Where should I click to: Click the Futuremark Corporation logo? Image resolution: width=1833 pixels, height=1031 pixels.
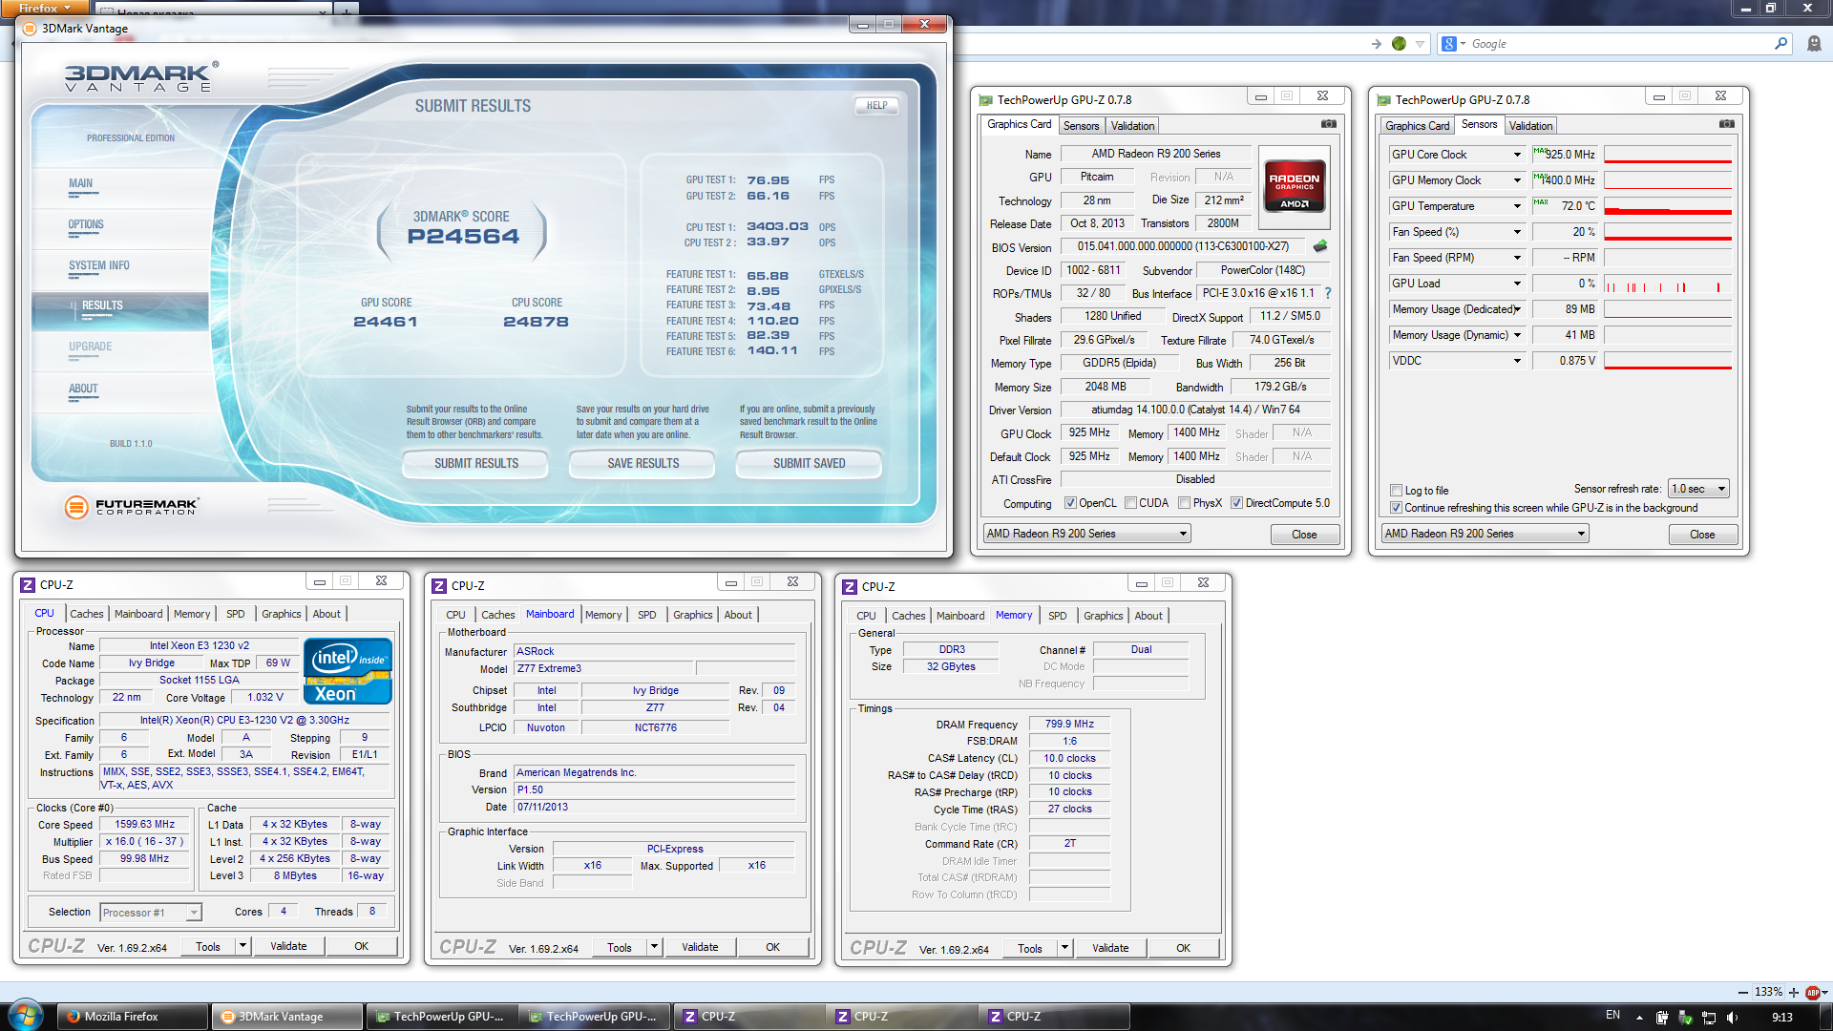[x=132, y=507]
